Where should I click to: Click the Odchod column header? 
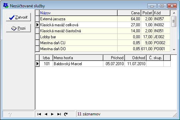(x=135, y=58)
